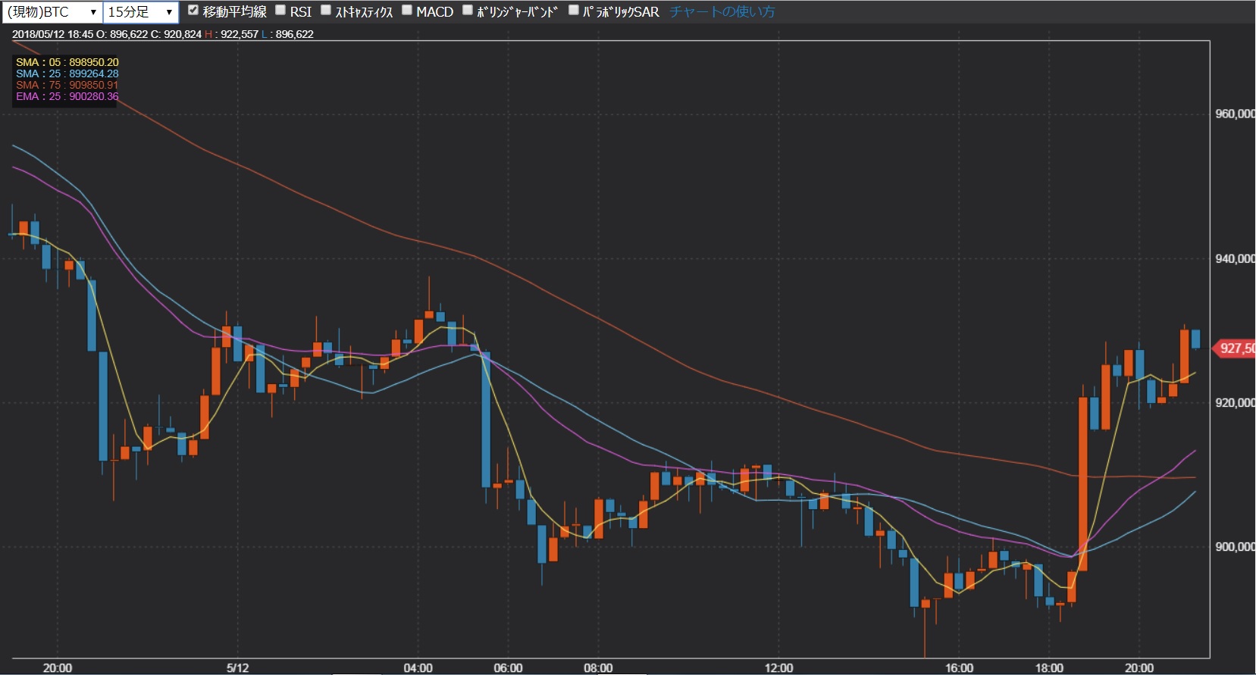Select the SMA : 75 legend line

pos(67,85)
